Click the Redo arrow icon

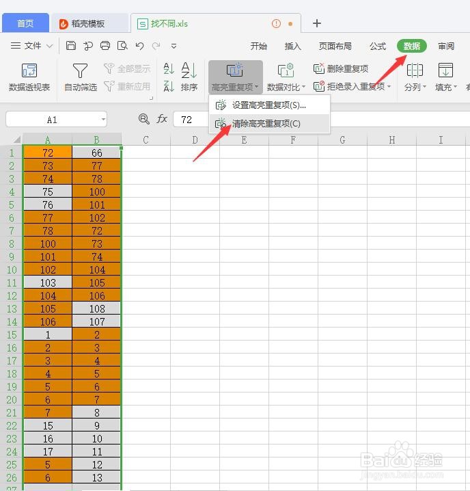156,46
